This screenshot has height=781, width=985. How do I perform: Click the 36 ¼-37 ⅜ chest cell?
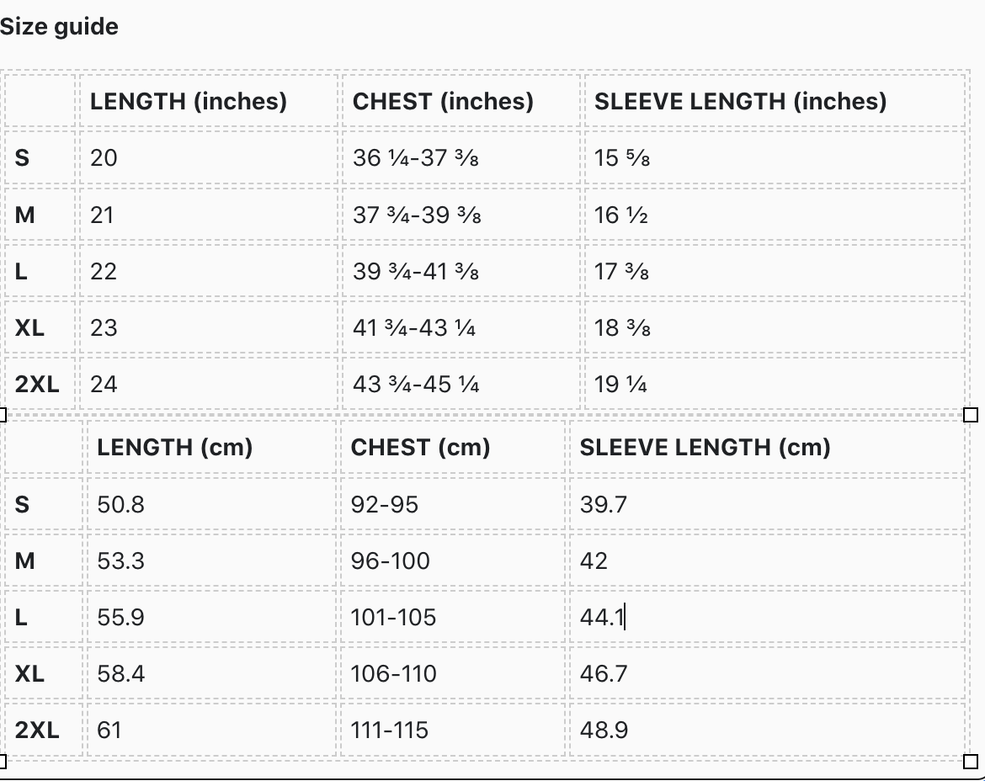461,157
